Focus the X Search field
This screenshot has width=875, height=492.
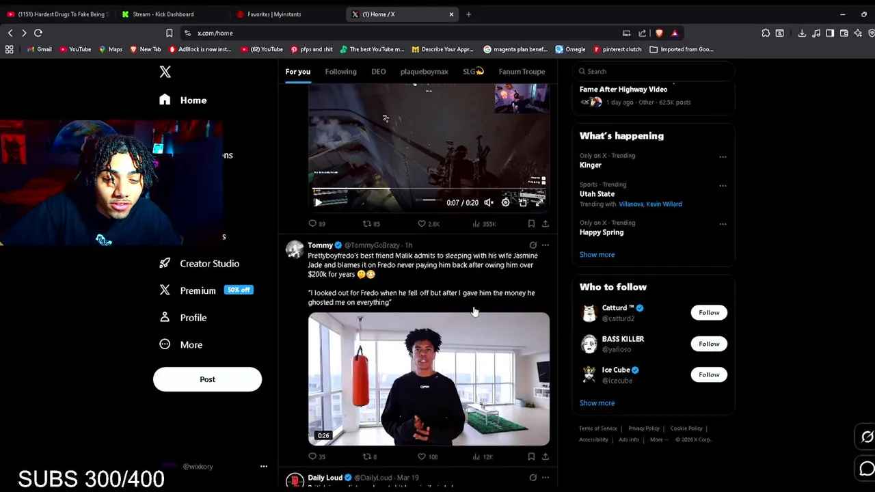[x=654, y=71]
